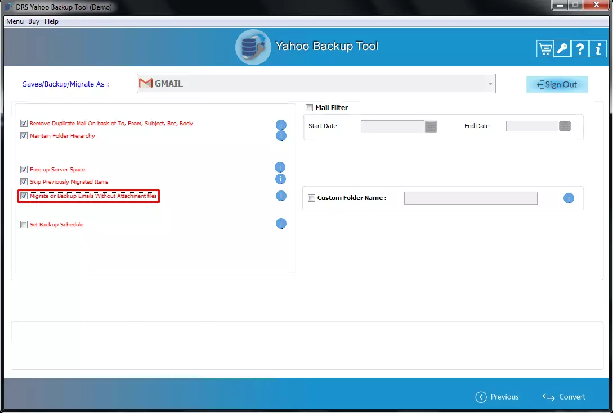Image resolution: width=613 pixels, height=413 pixels.
Task: Show info for Remove Duplicate Mail option
Action: 281,125
